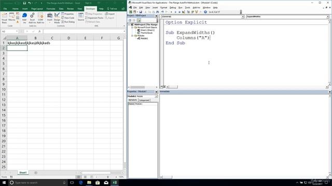Click Properties in the Controls group
This screenshot has width=332, height=186.
tap(67, 14)
